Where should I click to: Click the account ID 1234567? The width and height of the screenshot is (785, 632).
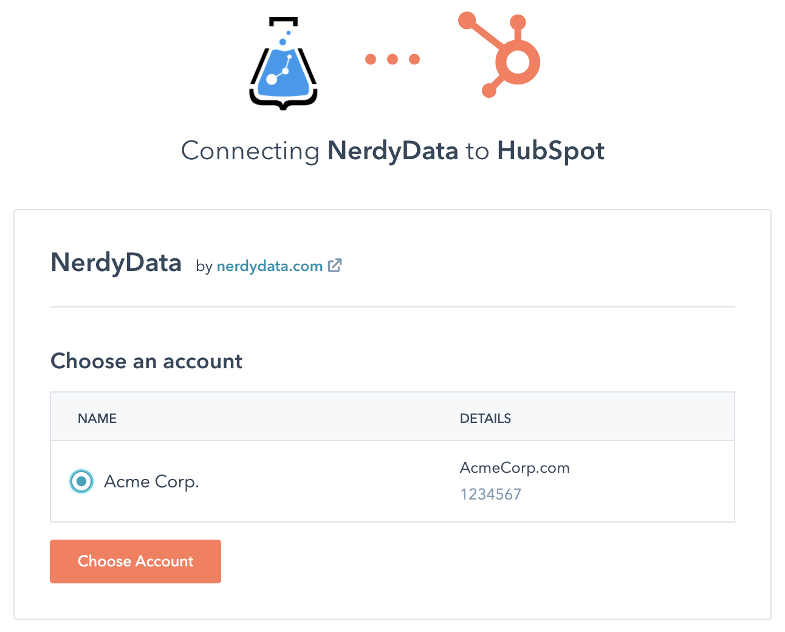[490, 494]
